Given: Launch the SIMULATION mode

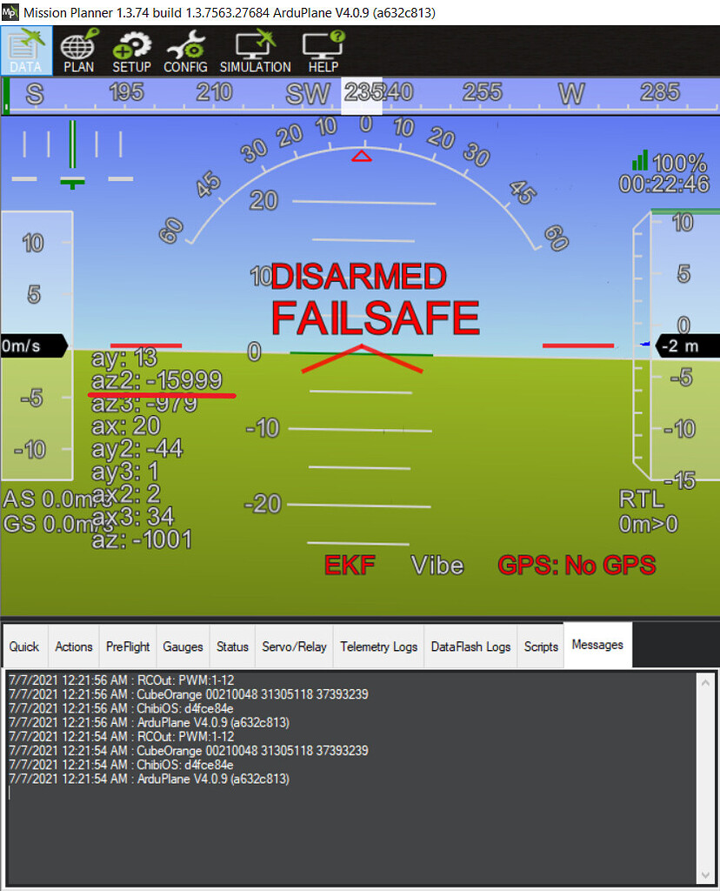Looking at the screenshot, I should [255, 50].
